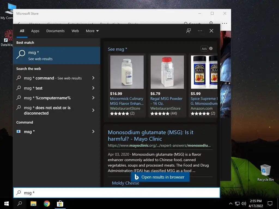
Task: Click the 'See msg *' heading link
Action: coord(117,49)
